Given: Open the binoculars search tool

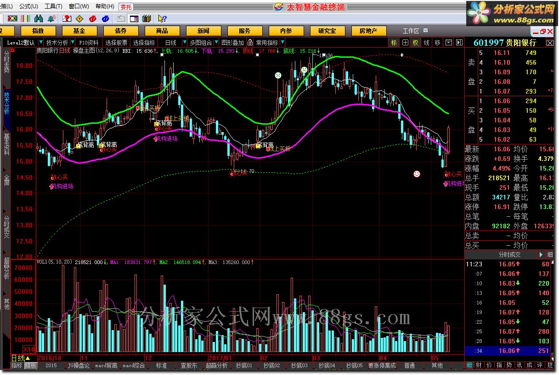Looking at the screenshot, I should (39, 18).
